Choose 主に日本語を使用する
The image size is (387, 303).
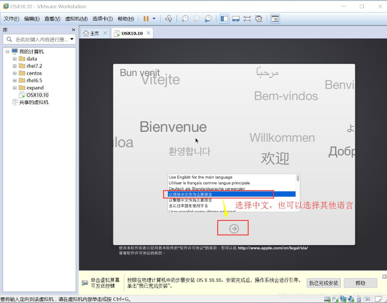click(x=232, y=206)
